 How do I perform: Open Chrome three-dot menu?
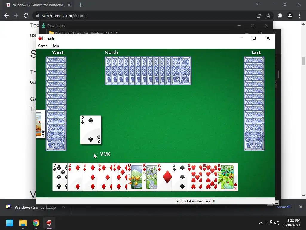click(299, 16)
